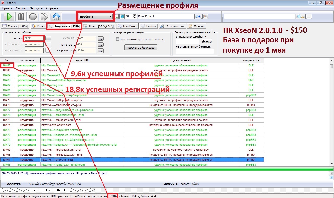This screenshot has width=334, height=198.
Task: Click the grid icon beside project folder
Action: [205, 16]
